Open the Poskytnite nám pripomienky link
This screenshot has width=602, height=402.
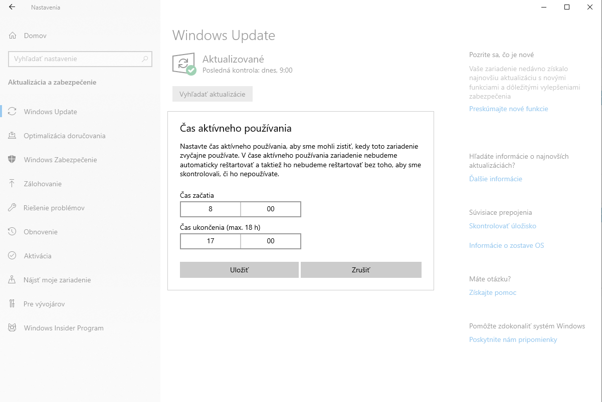513,339
